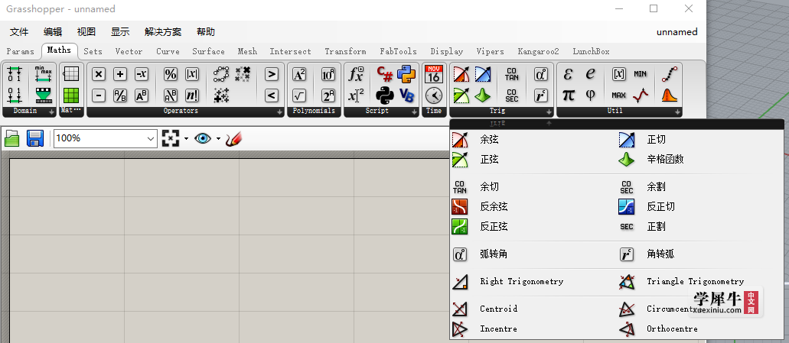
Task: Select the Smaller Than icon
Action: (271, 95)
